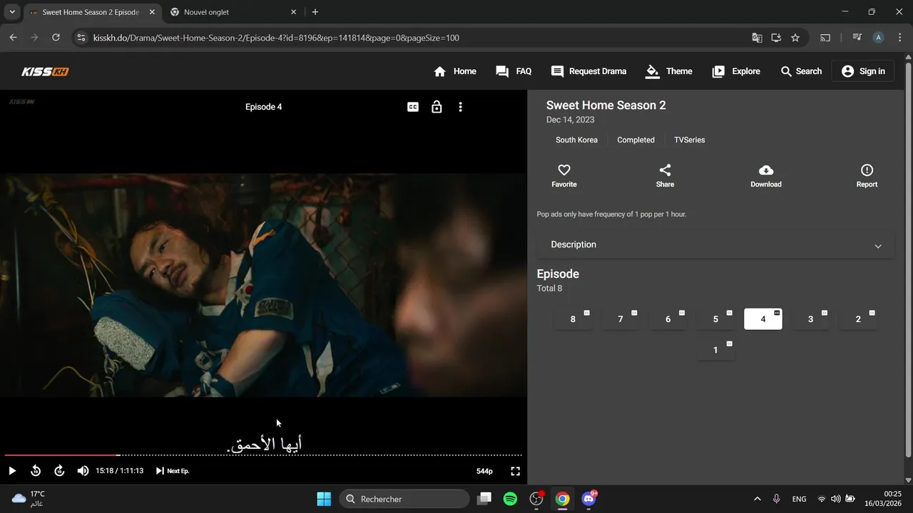Viewport: 913px width, 513px height.
Task: Click Rechercher taskbar search box
Action: [404, 499]
